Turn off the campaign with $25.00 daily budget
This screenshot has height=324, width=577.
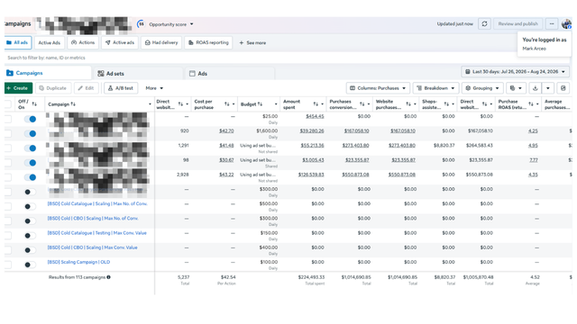click(x=30, y=119)
